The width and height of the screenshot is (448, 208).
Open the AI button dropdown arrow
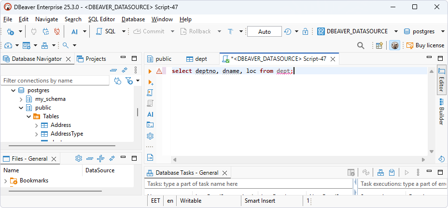[84, 31]
